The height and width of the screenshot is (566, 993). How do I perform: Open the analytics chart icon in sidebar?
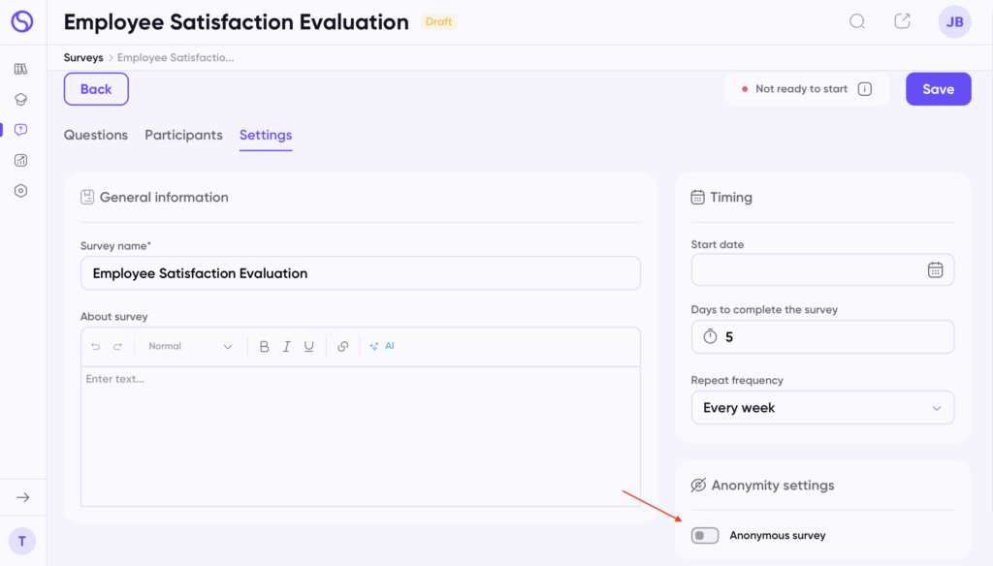coord(21,160)
